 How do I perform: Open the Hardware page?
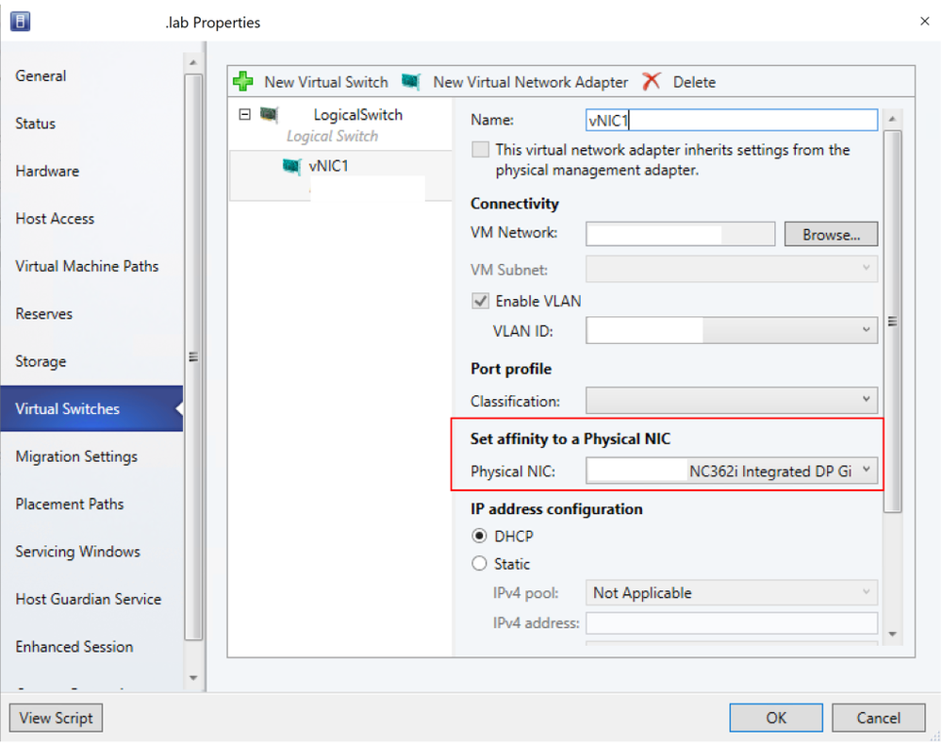click(x=91, y=171)
